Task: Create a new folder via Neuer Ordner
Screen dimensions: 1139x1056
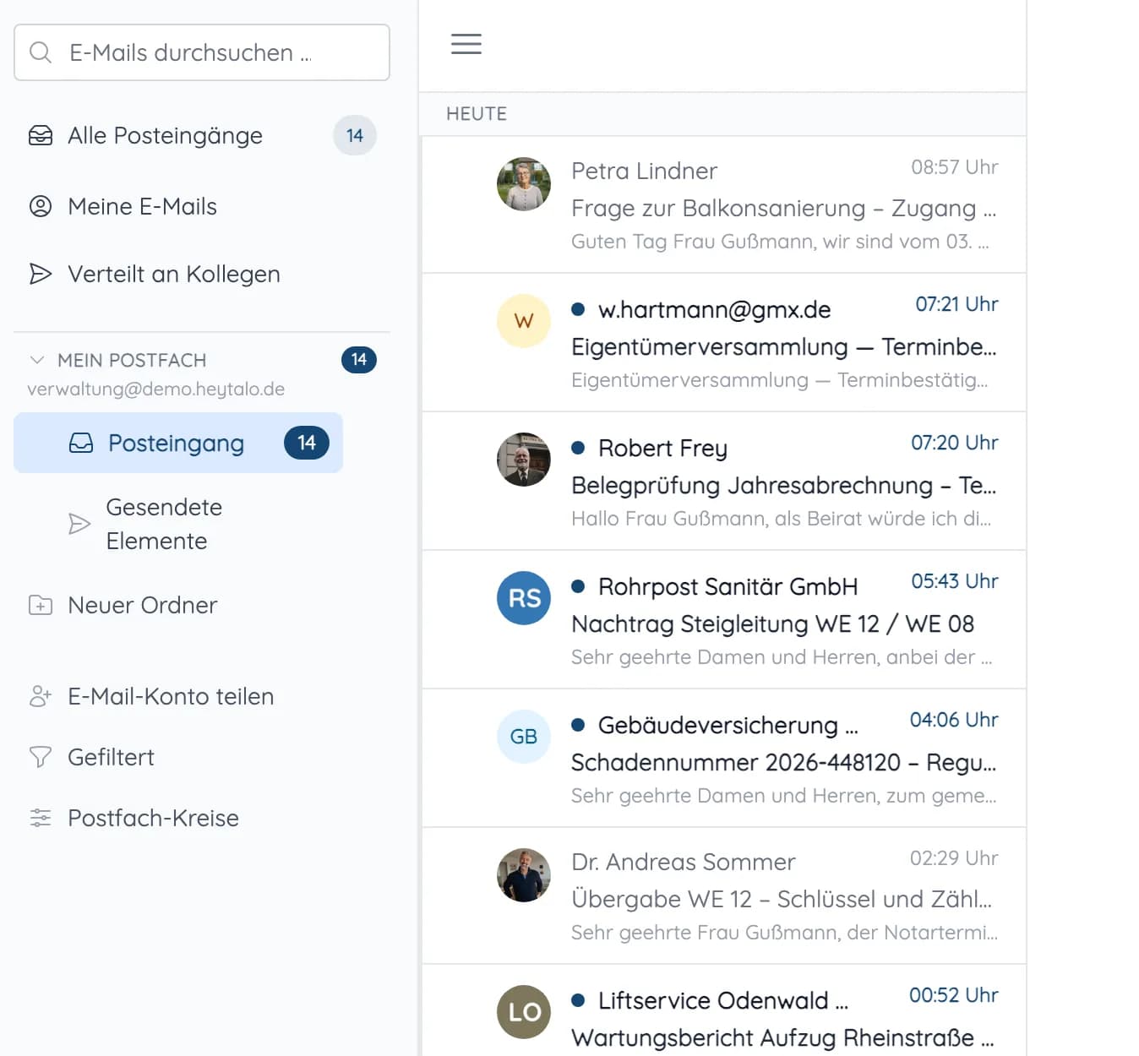Action: (x=202, y=605)
